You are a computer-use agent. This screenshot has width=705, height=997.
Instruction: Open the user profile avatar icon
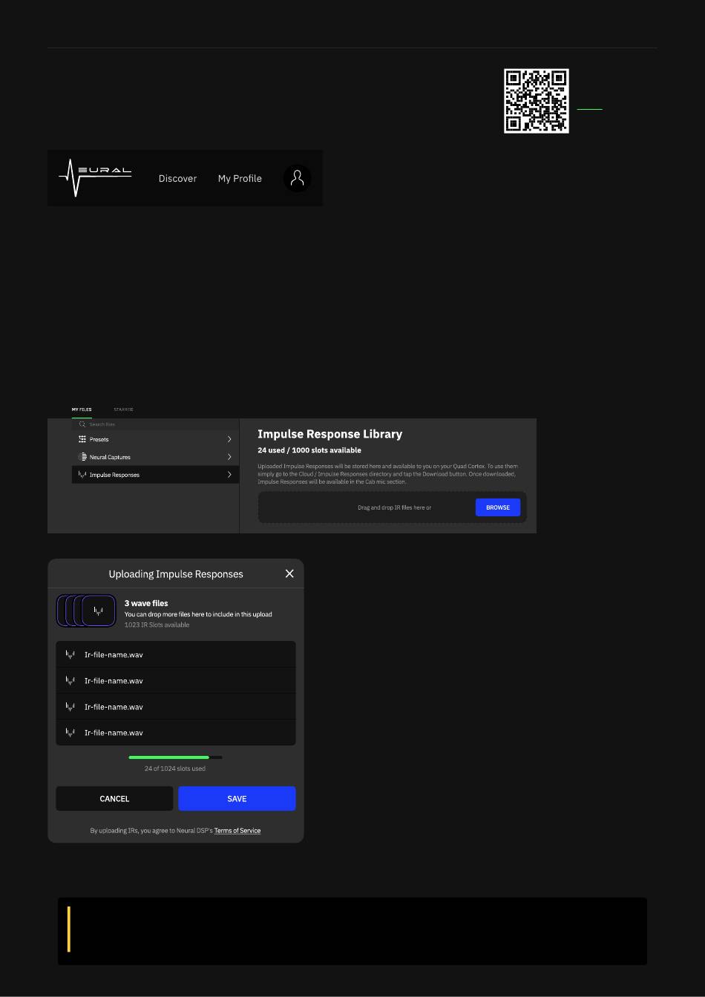(297, 178)
